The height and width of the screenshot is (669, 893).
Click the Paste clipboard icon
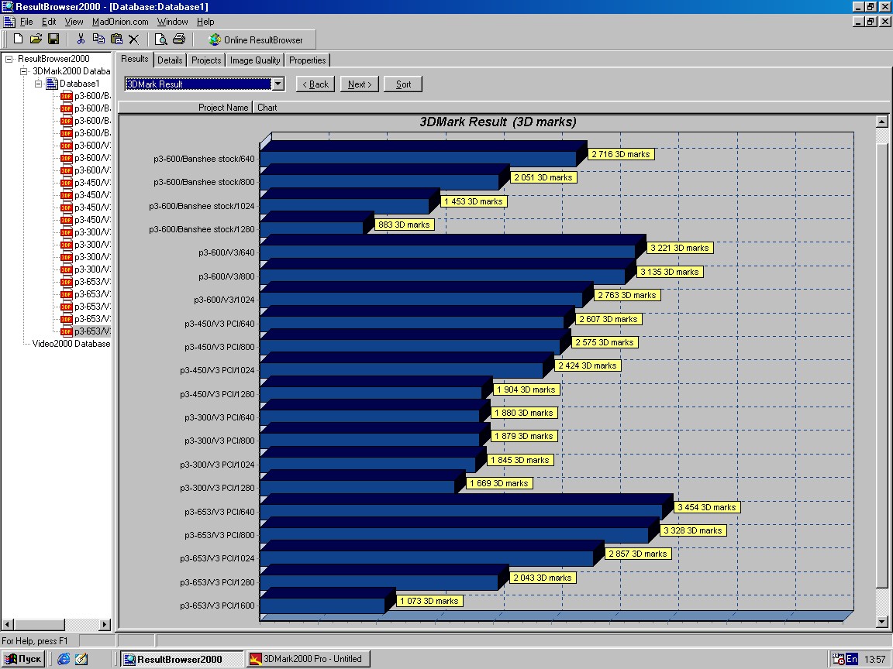point(117,39)
